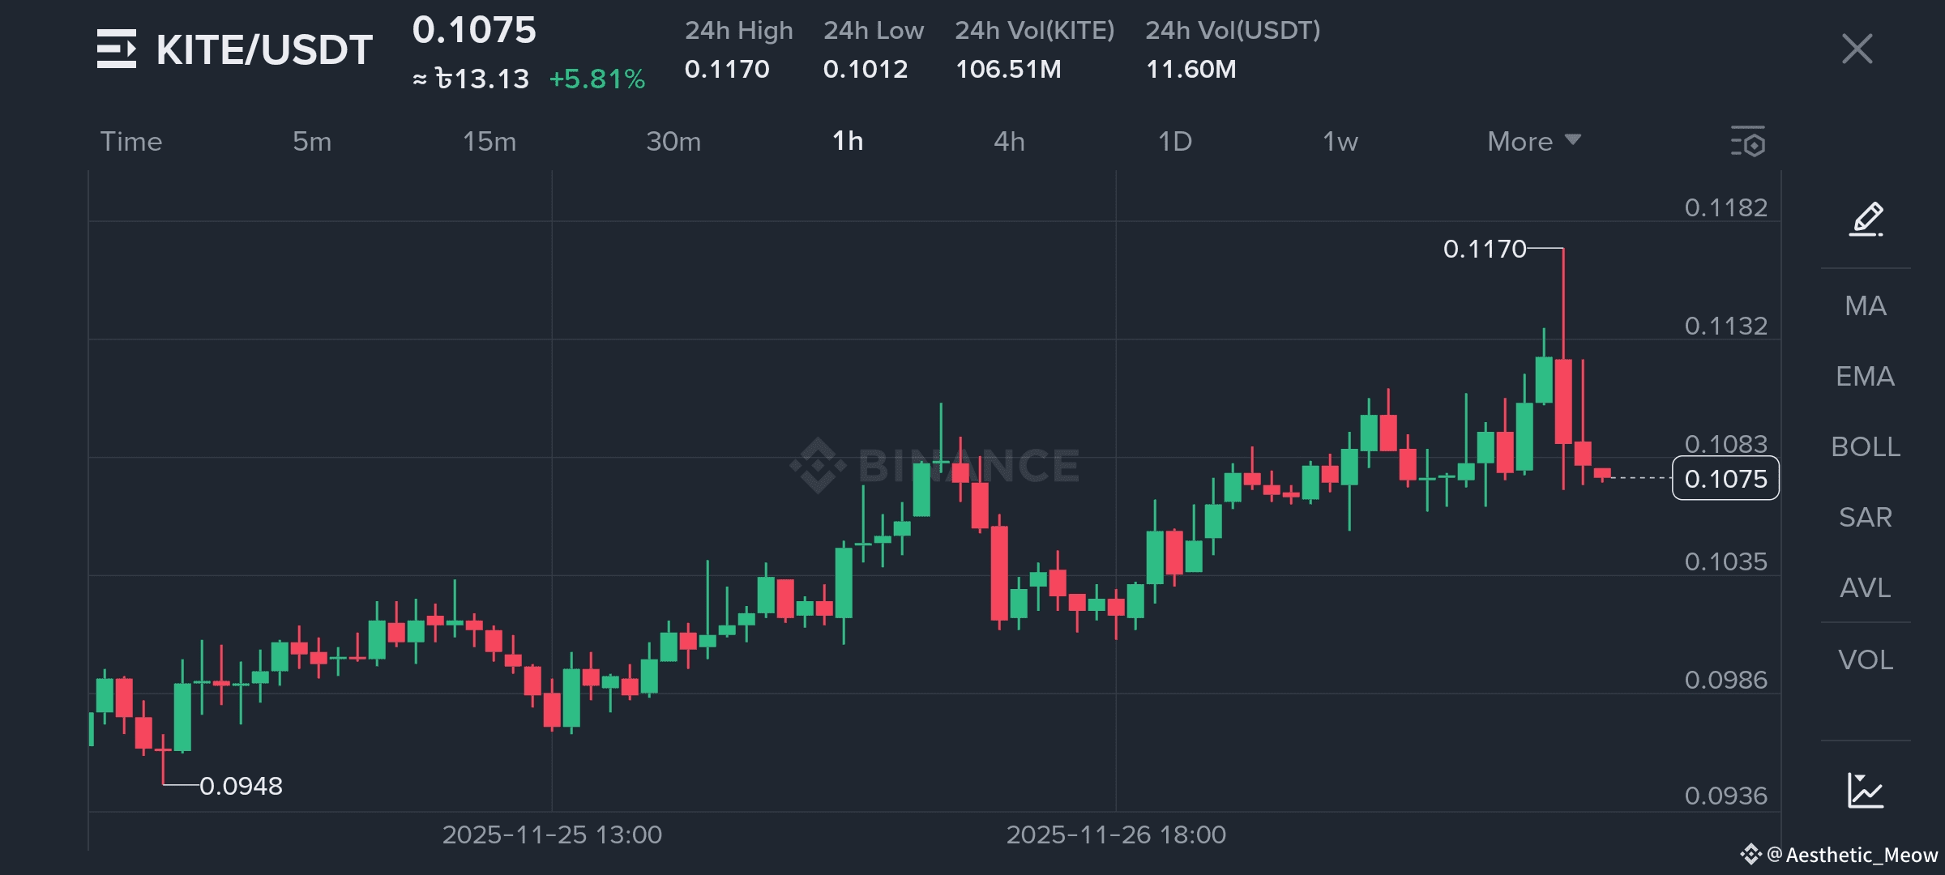The height and width of the screenshot is (875, 1945).
Task: Enable the EMA indicator
Action: (1866, 376)
